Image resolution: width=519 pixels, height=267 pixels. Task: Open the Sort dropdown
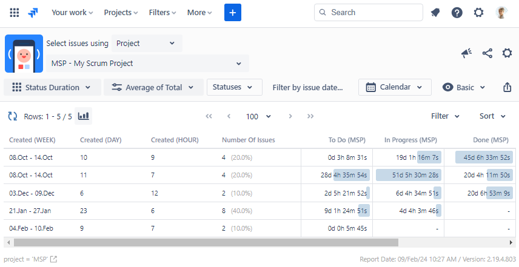coord(492,116)
